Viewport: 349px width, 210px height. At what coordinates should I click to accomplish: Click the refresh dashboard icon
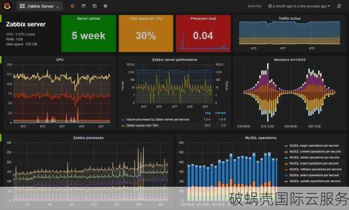point(339,6)
